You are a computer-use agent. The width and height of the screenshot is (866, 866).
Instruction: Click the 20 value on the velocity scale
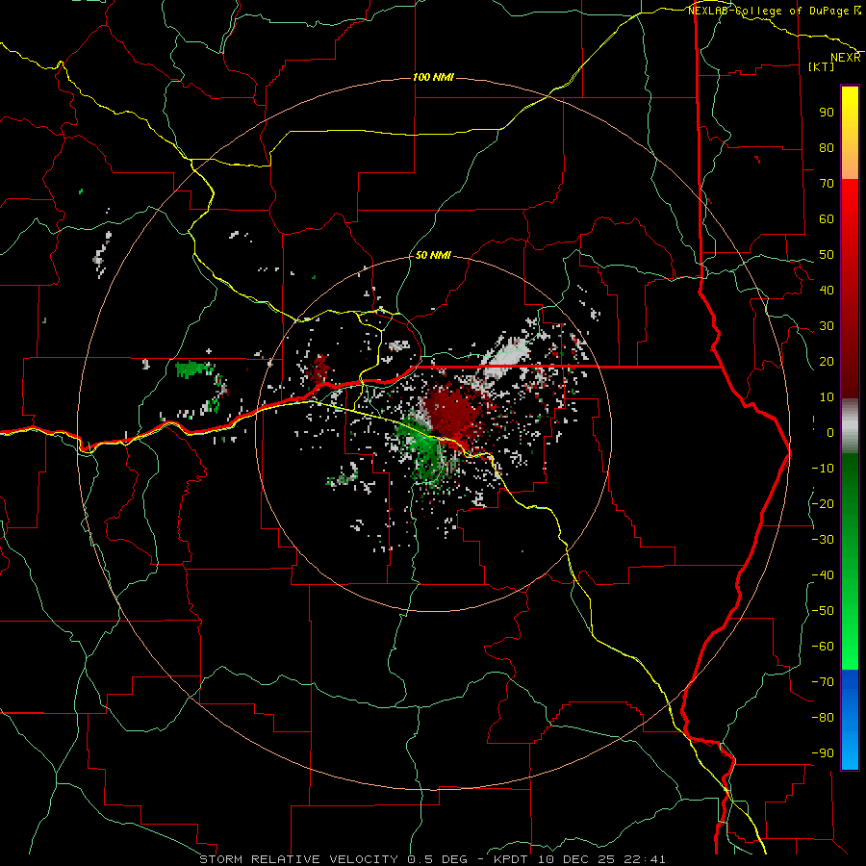827,361
